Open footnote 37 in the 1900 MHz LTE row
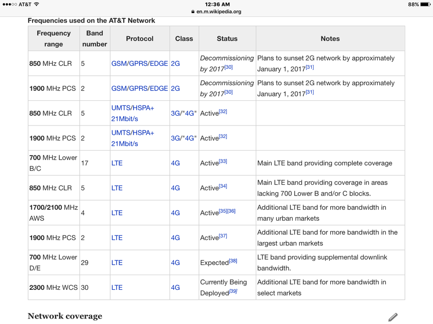The height and width of the screenshot is (324, 433). pos(223,236)
